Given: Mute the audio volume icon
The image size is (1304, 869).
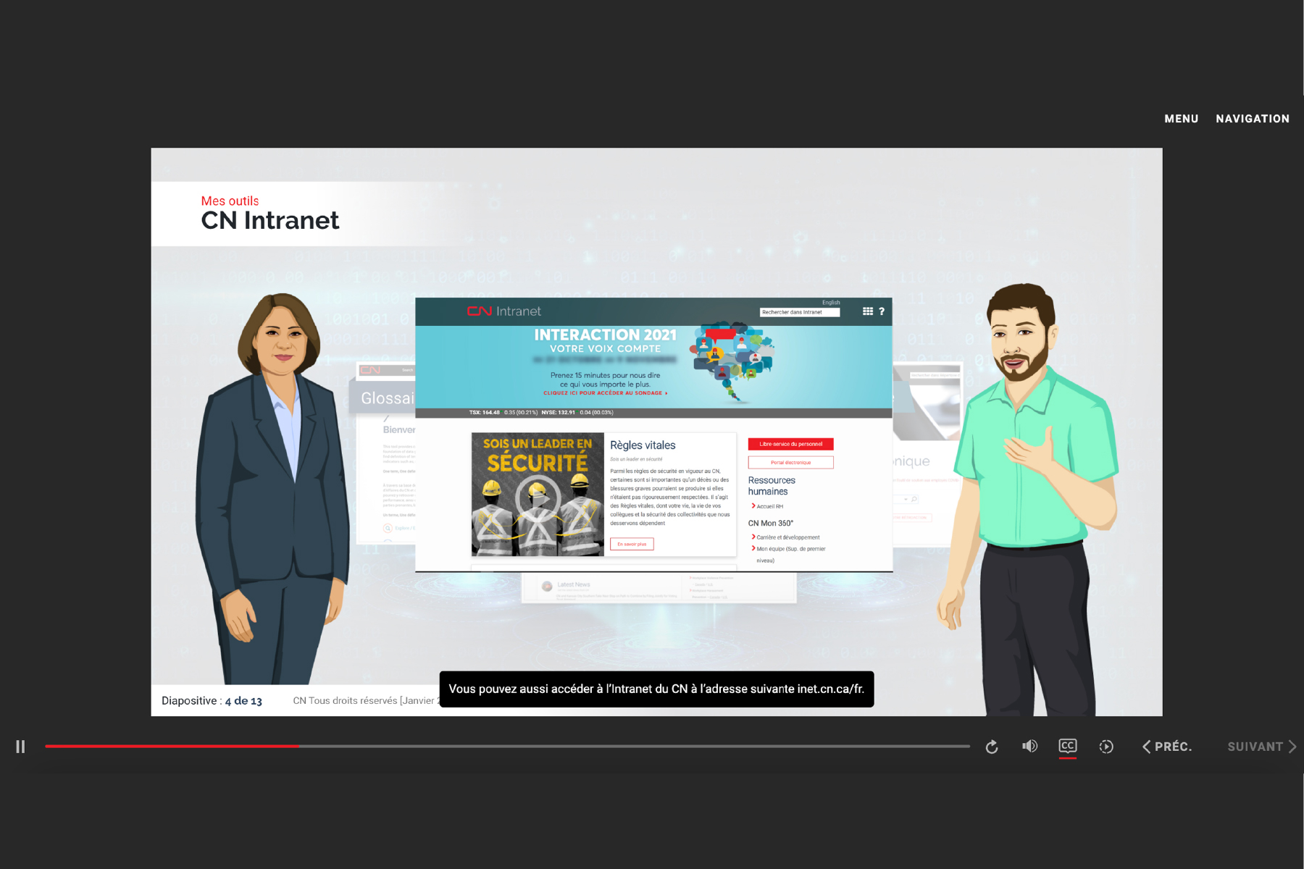Looking at the screenshot, I should [x=1029, y=746].
